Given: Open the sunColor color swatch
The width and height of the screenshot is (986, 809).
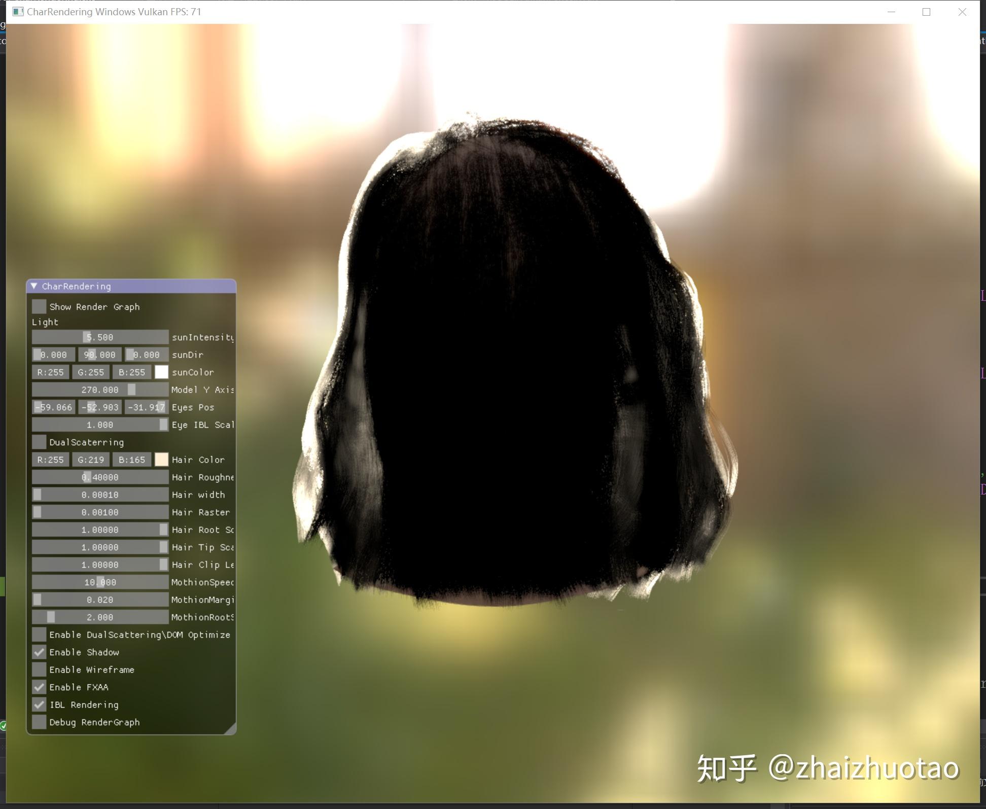Looking at the screenshot, I should click(x=161, y=372).
